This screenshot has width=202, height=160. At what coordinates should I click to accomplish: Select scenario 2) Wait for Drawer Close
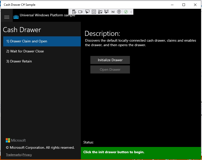42,51
